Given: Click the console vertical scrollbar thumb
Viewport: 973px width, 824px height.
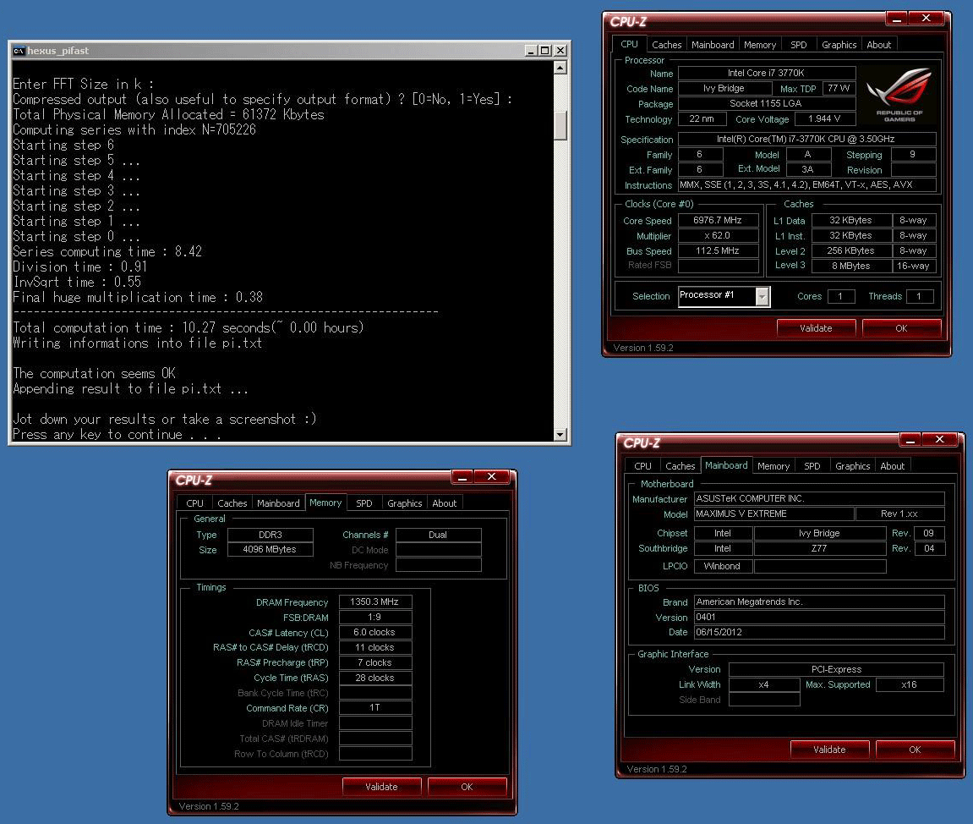Looking at the screenshot, I should point(560,125).
